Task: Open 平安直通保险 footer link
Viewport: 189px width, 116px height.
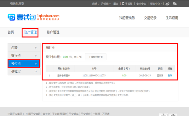Action: pos(59,114)
